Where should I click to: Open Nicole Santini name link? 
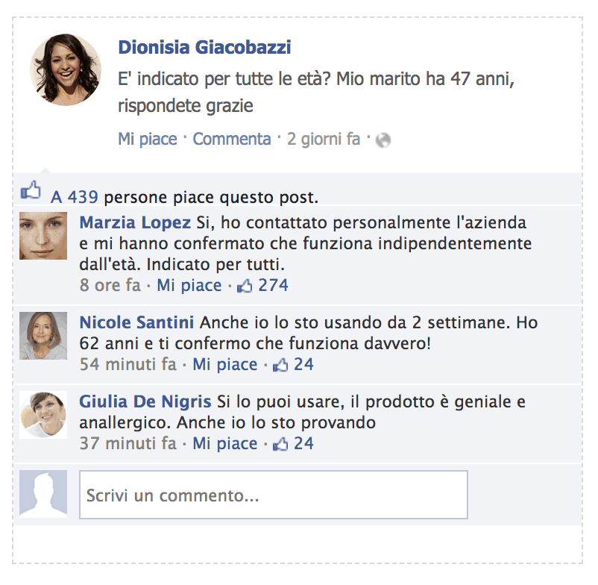(136, 322)
